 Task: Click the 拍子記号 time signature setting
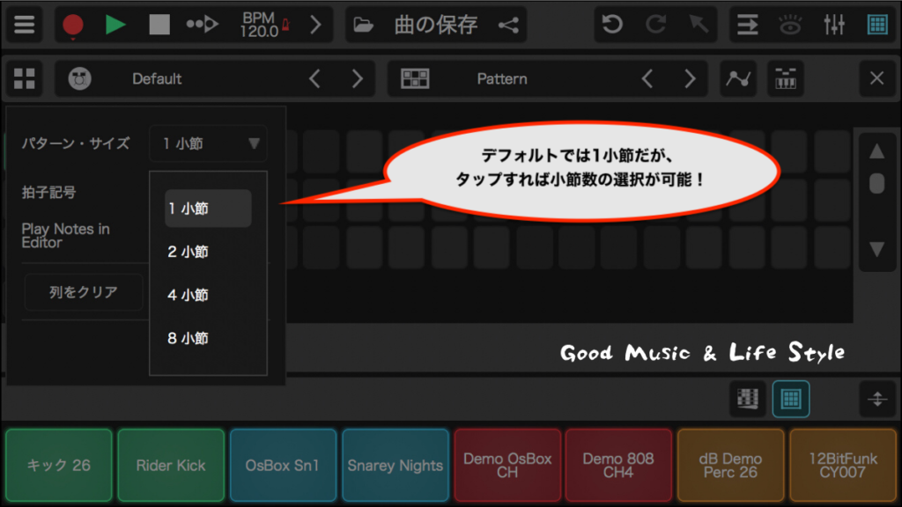(49, 192)
